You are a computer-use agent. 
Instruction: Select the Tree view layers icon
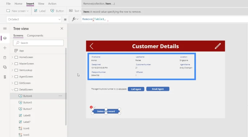tap(5, 38)
